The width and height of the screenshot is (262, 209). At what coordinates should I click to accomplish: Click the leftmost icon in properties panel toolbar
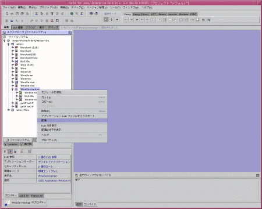pos(5,152)
